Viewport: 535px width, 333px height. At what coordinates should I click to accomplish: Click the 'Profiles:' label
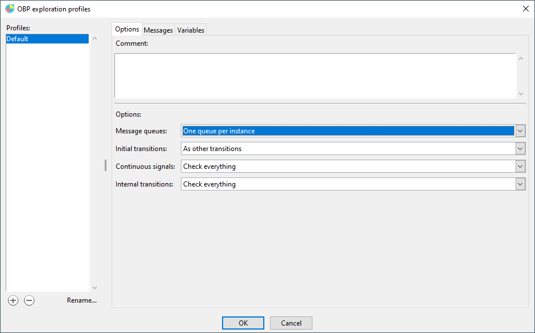click(x=18, y=28)
